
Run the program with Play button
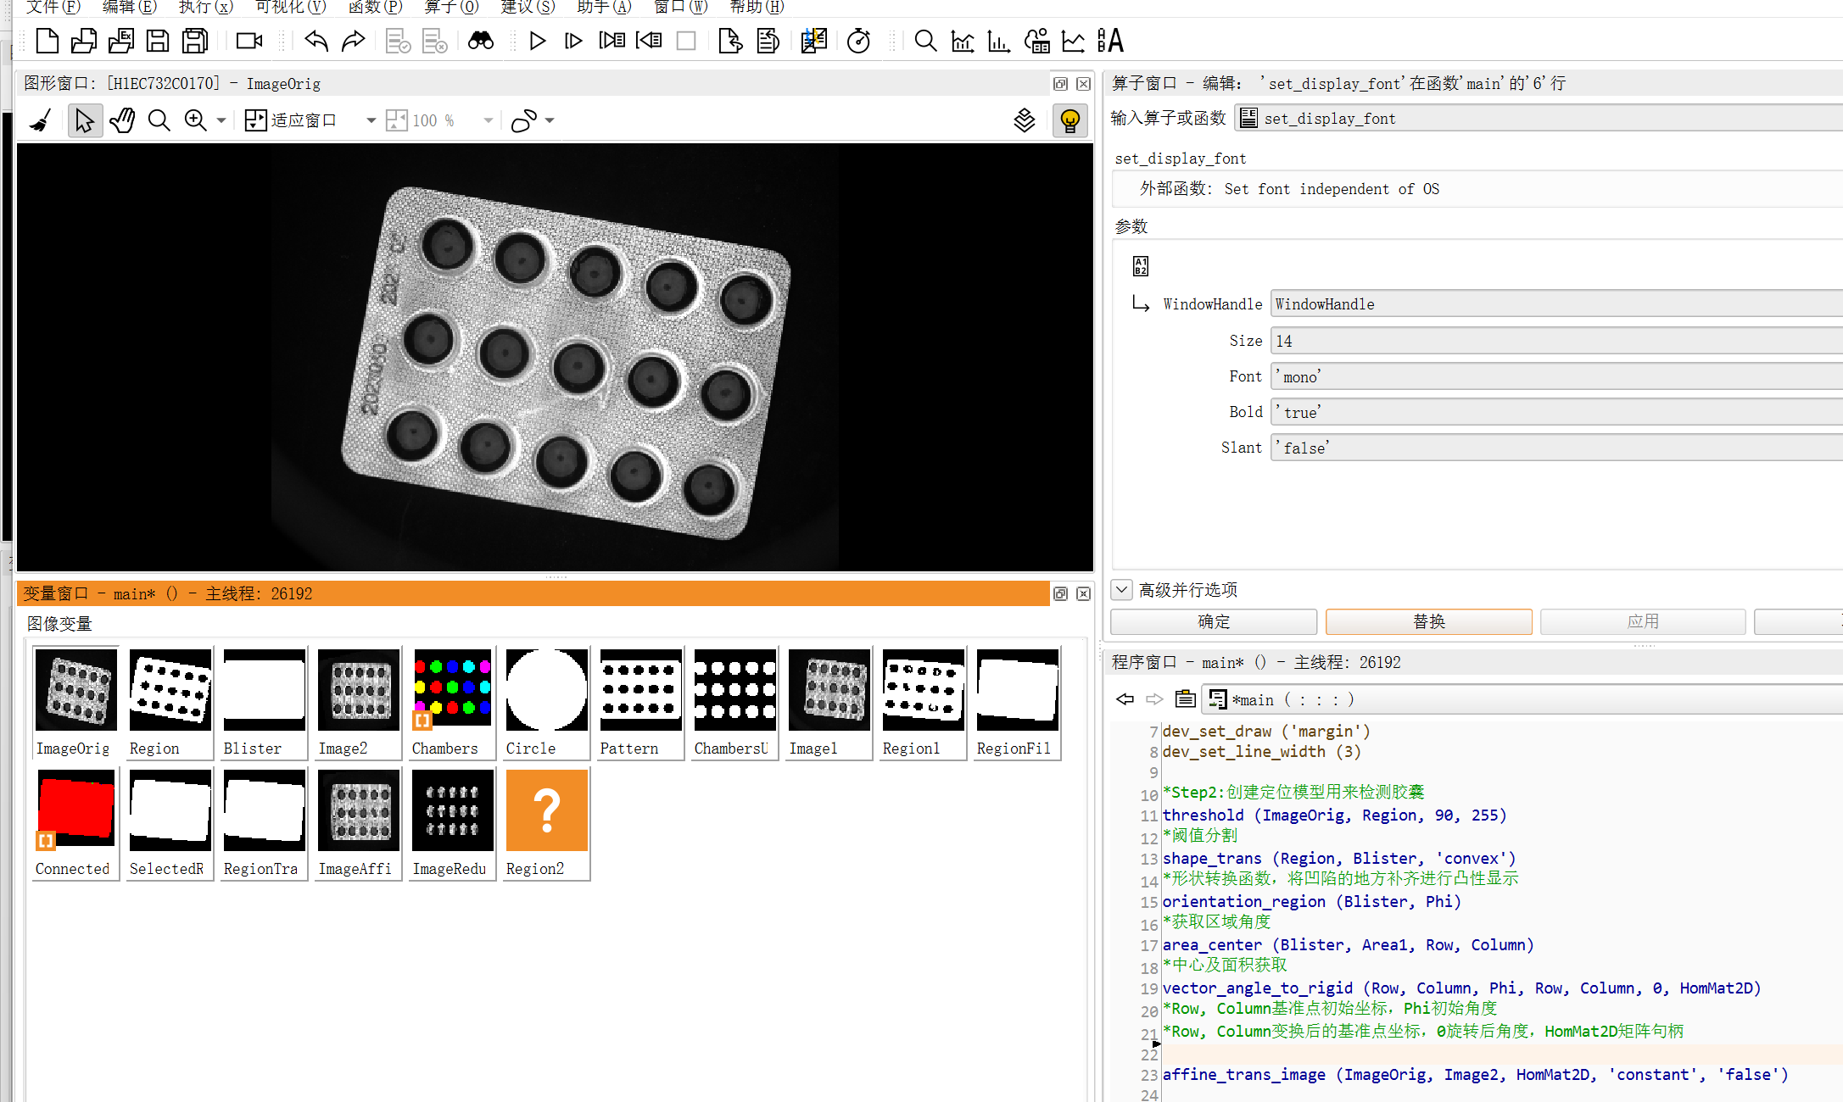537,41
